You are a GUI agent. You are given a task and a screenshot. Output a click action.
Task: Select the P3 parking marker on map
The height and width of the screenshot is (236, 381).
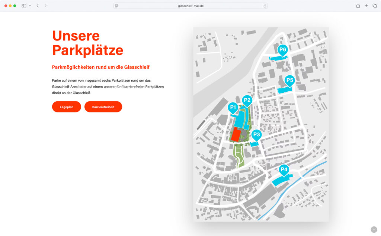(x=256, y=135)
